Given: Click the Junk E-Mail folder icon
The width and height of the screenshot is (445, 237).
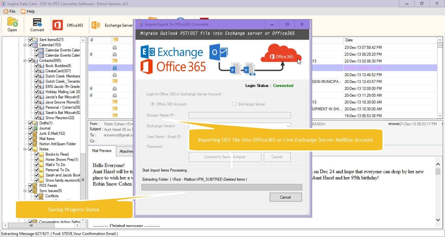Looking at the screenshot, I should (36, 133).
